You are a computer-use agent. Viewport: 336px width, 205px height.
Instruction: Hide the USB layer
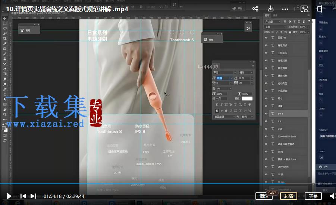(266, 128)
